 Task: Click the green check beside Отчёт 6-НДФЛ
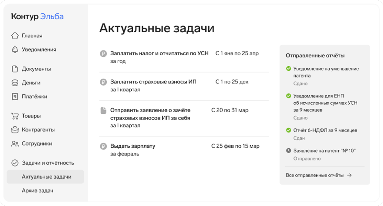pyautogui.click(x=288, y=130)
